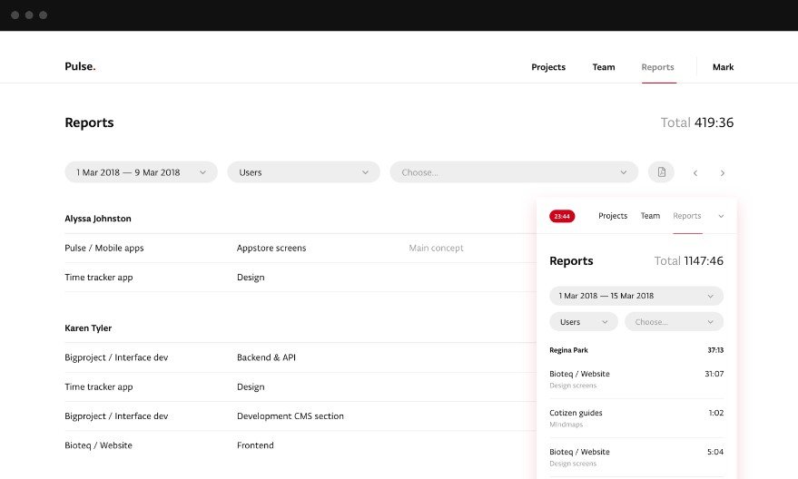798x479 pixels.
Task: Click the 37:13 time for Regina Park
Action: tap(715, 350)
